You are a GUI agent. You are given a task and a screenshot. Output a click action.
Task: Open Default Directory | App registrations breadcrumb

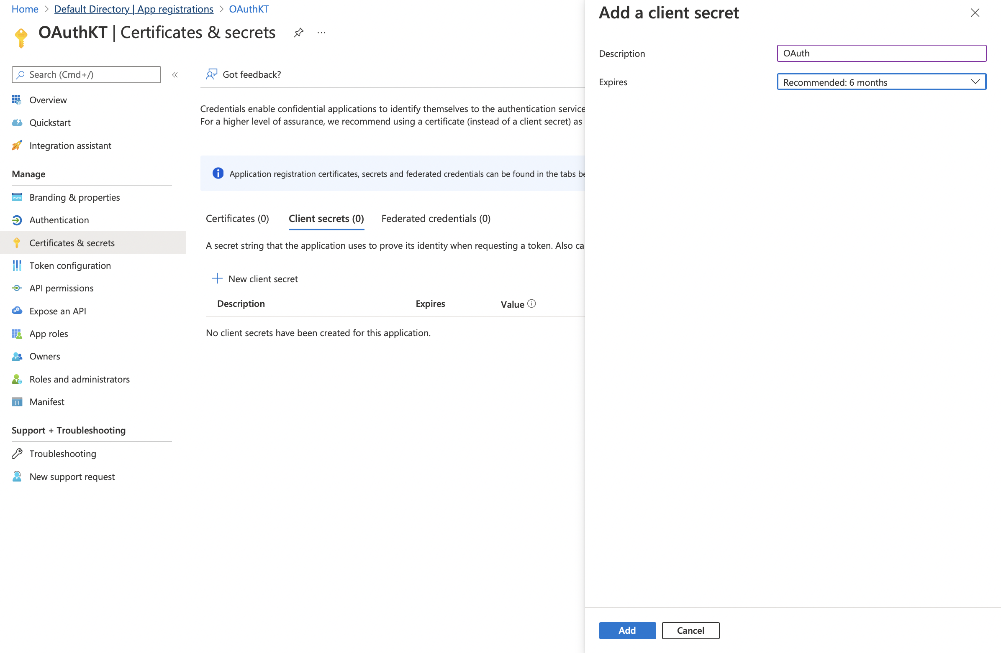134,9
